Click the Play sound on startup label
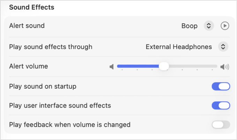The image size is (237, 140). click(43, 86)
